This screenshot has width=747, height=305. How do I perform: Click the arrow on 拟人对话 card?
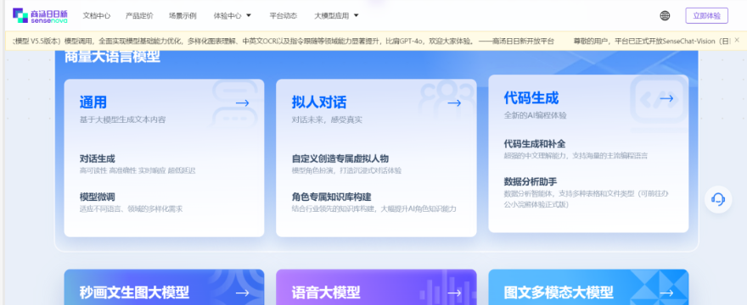coord(454,103)
